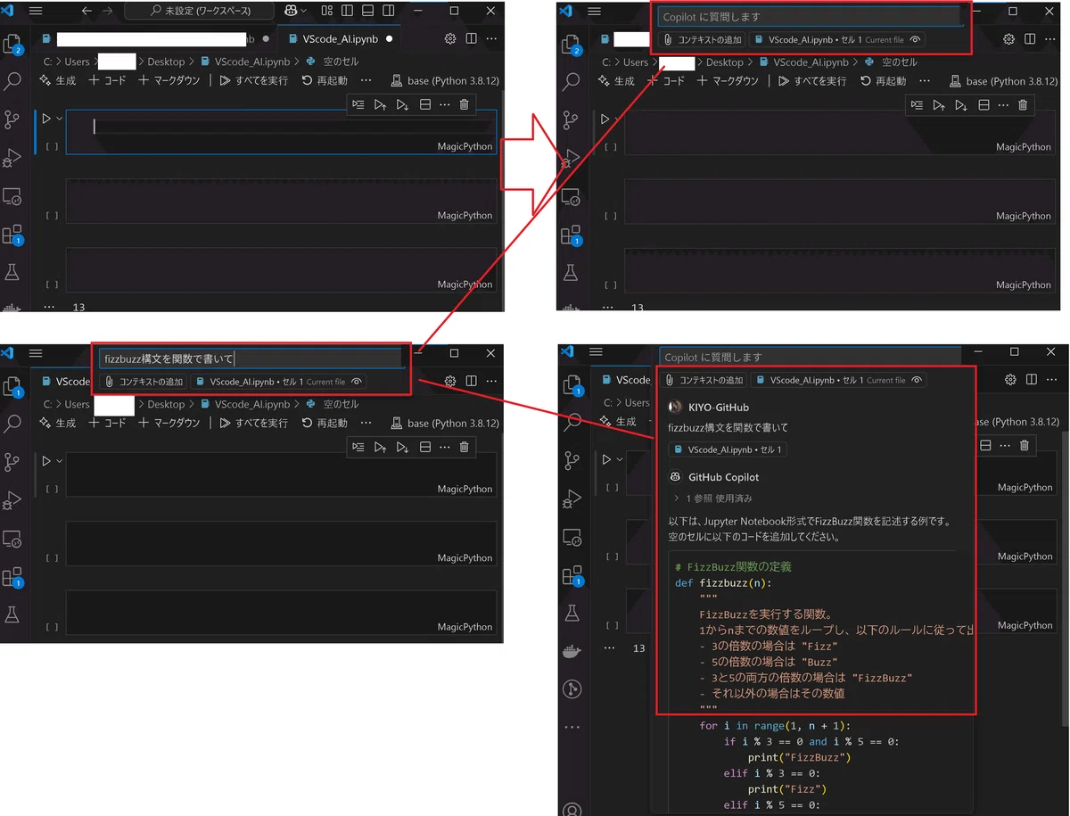Split cell icon in the 未設定 search-bar window
This screenshot has width=1070, height=816.
click(424, 104)
